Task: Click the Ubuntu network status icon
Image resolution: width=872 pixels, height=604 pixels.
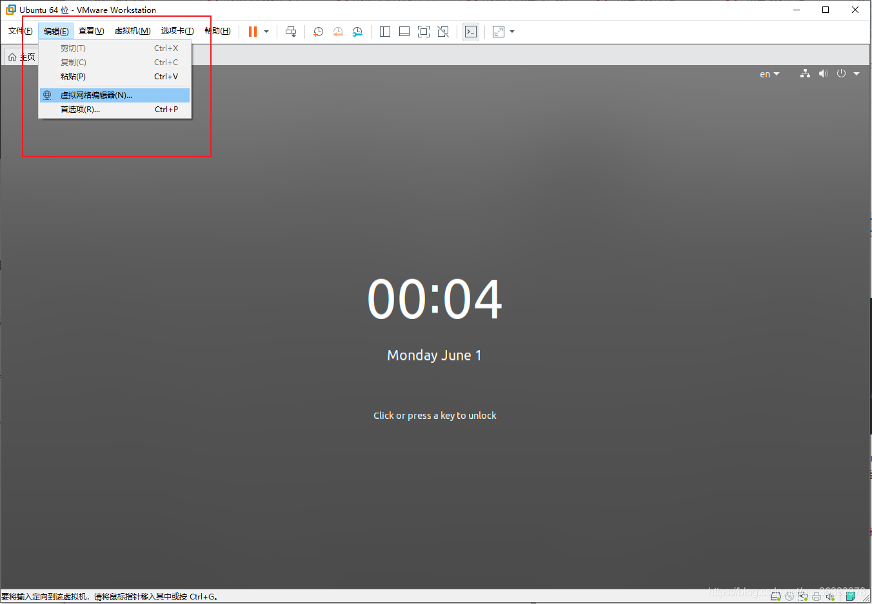Action: point(805,73)
